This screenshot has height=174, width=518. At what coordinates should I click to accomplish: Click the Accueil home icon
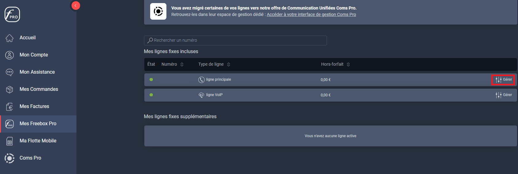(x=10, y=38)
